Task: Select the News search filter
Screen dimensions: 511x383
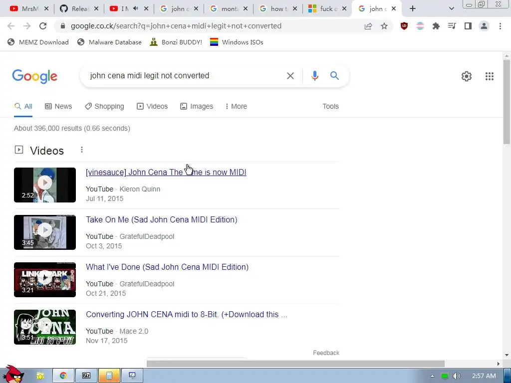Action: [x=58, y=106]
